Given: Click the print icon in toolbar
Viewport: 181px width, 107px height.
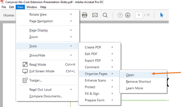Looking at the screenshot, I should coord(85,15).
